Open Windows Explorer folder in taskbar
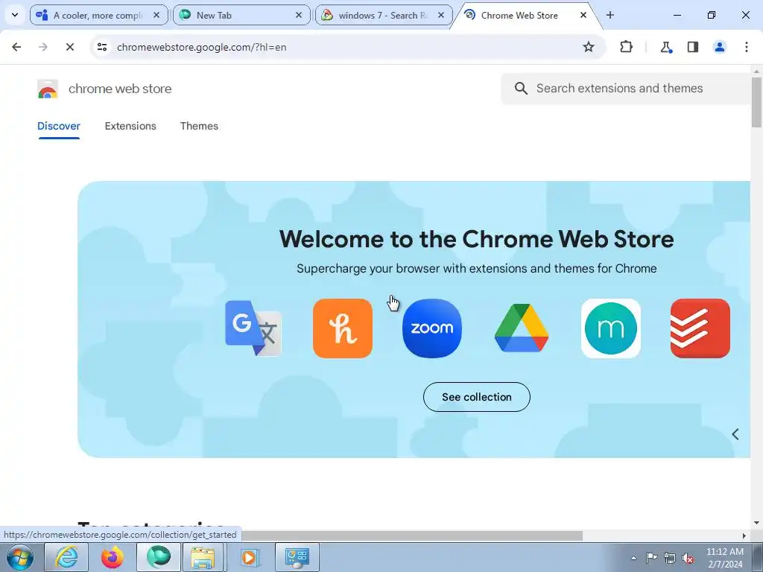Screen dimensions: 763x572 point(203,557)
